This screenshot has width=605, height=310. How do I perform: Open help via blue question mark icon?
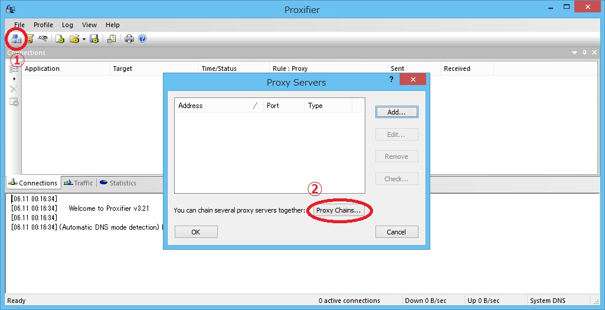point(142,38)
